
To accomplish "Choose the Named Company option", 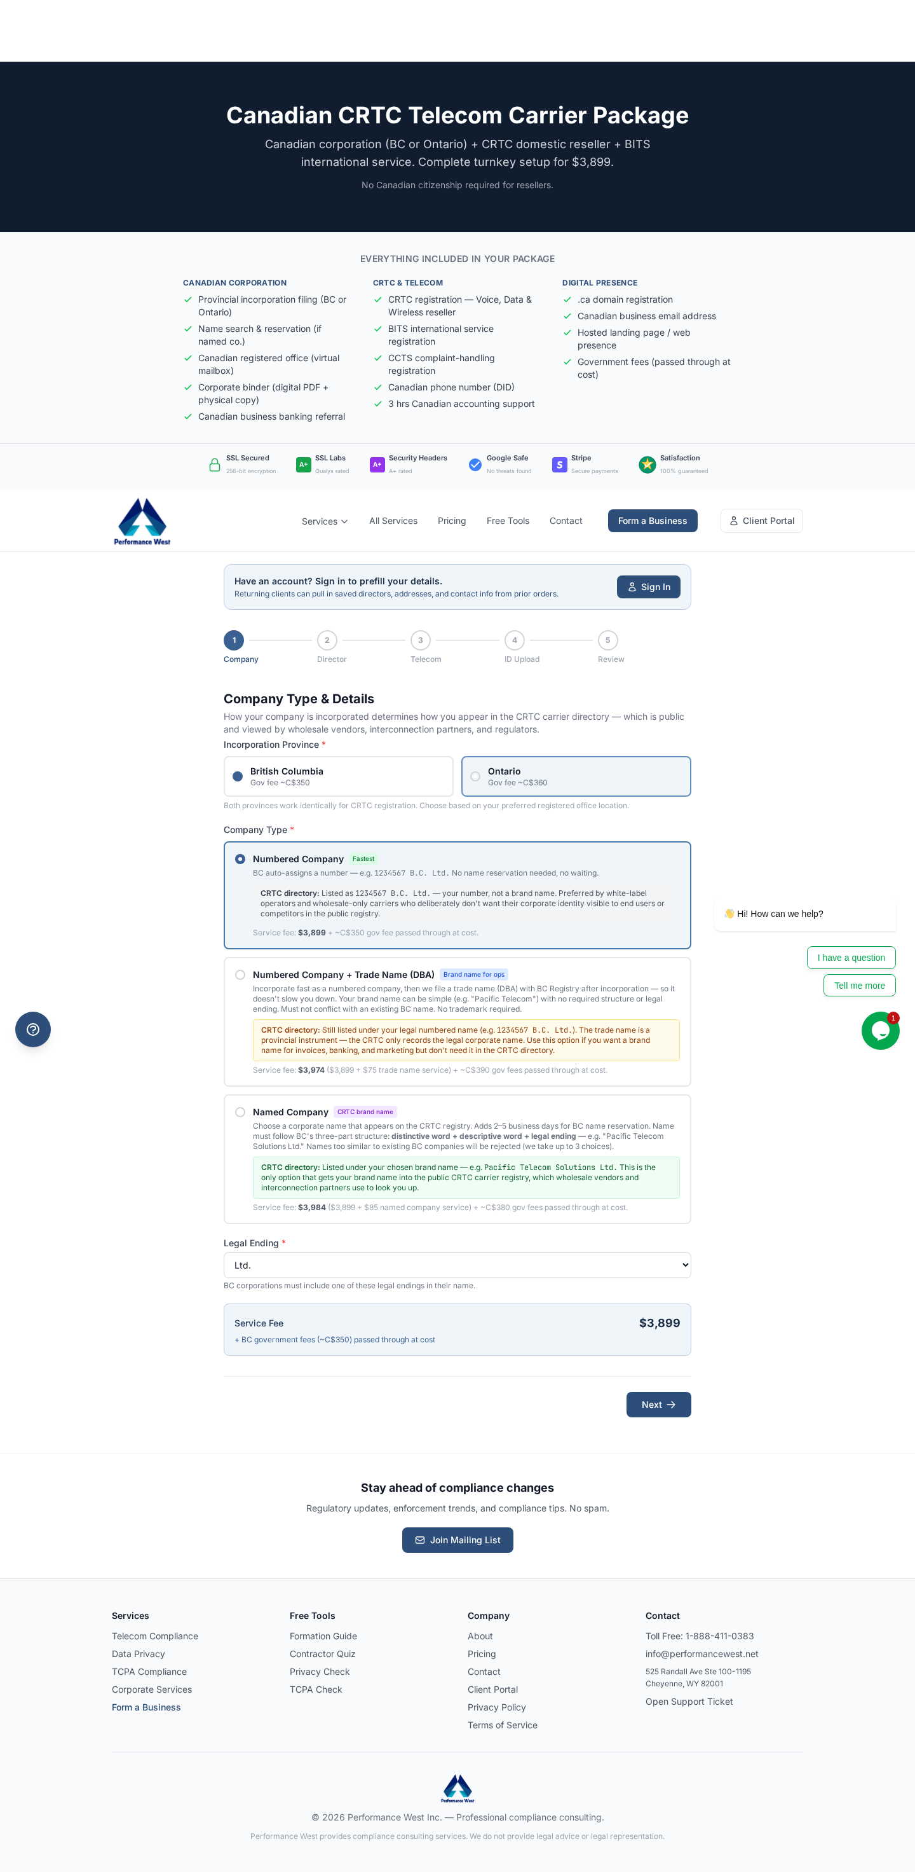I will (240, 1112).
